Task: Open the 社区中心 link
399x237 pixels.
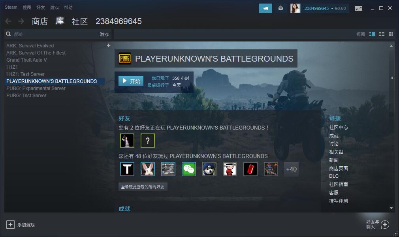Action: 338,128
